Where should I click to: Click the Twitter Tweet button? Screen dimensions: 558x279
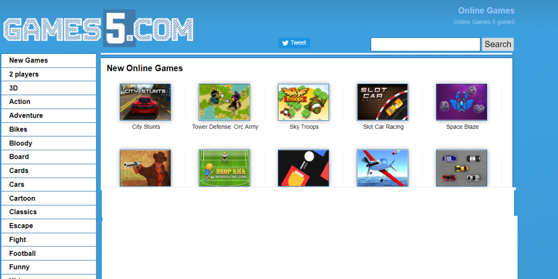[294, 43]
